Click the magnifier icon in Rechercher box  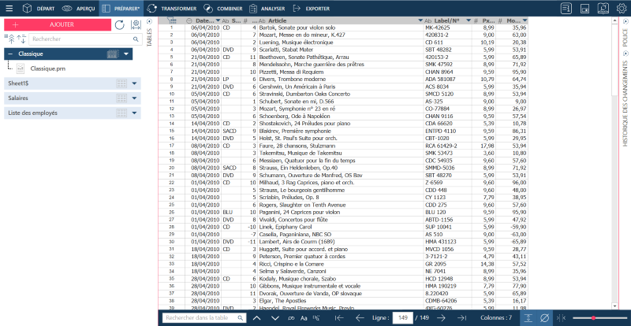(x=136, y=39)
